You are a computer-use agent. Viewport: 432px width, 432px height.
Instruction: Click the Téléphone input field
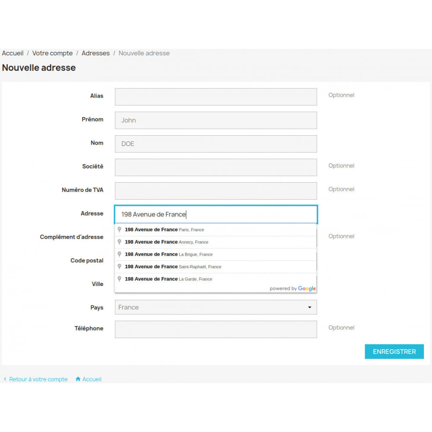click(216, 329)
